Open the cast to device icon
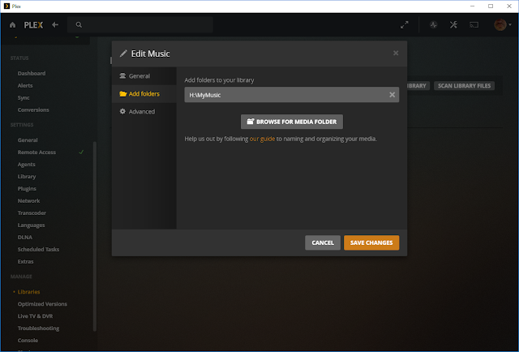 click(x=474, y=25)
